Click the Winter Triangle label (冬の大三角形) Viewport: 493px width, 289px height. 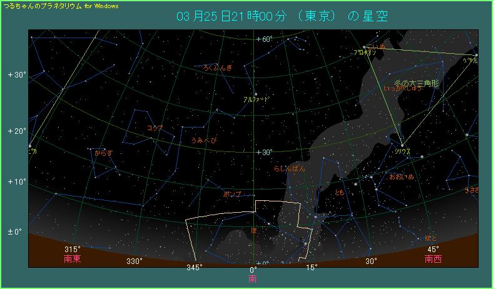[x=417, y=83]
